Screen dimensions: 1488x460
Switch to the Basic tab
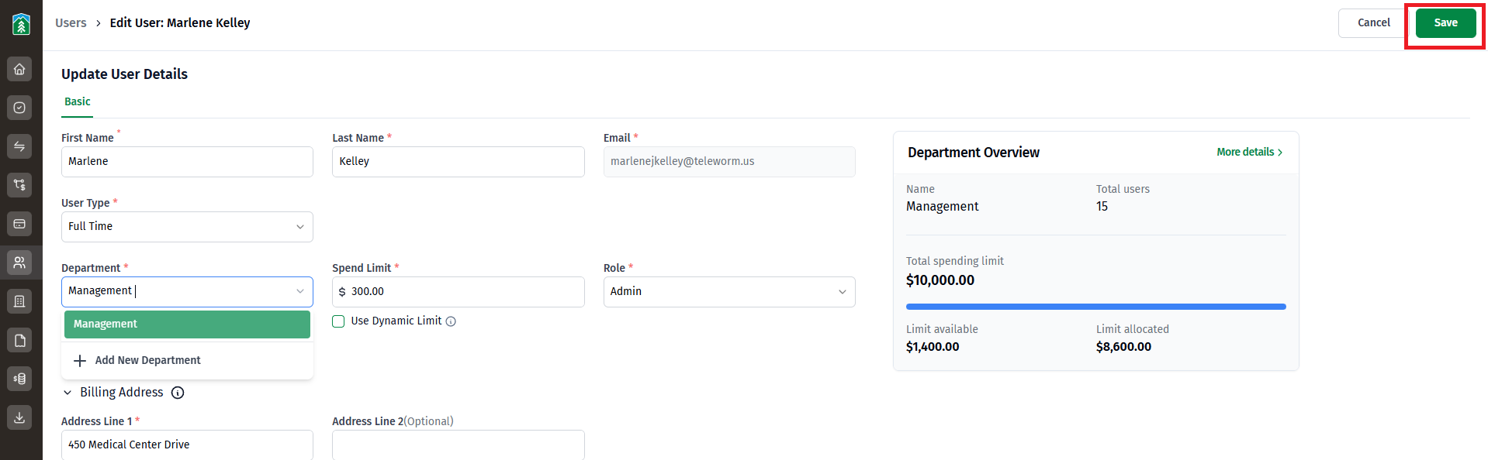77,102
